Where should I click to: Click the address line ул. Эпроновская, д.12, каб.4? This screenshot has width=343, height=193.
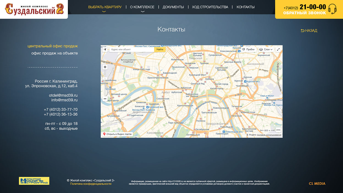(51, 86)
